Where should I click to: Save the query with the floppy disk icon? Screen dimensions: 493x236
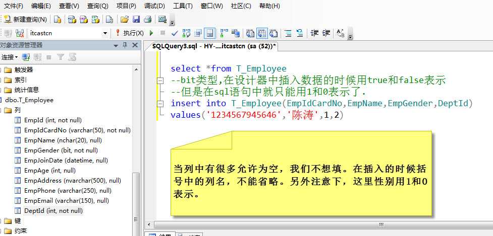pos(136,20)
